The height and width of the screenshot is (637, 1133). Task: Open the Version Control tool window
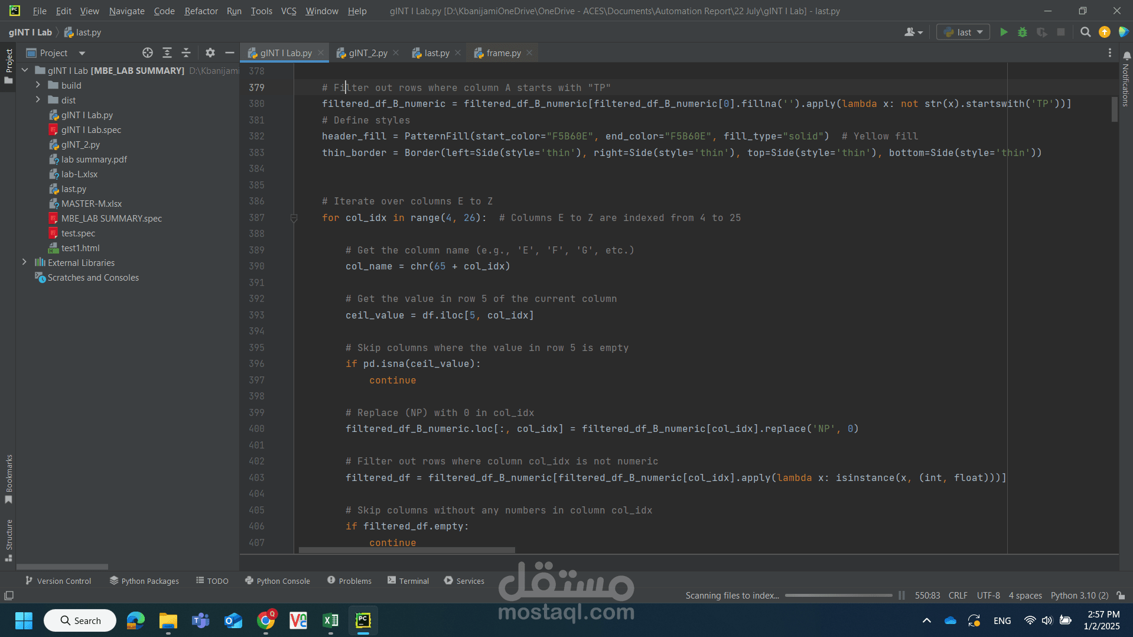pyautogui.click(x=58, y=581)
